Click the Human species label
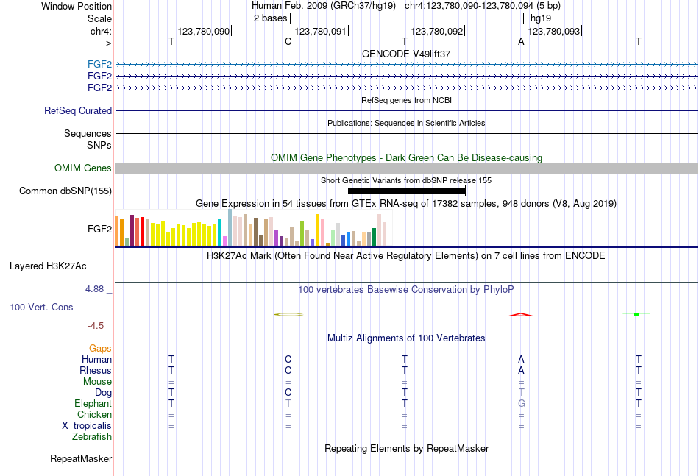 pos(96,359)
